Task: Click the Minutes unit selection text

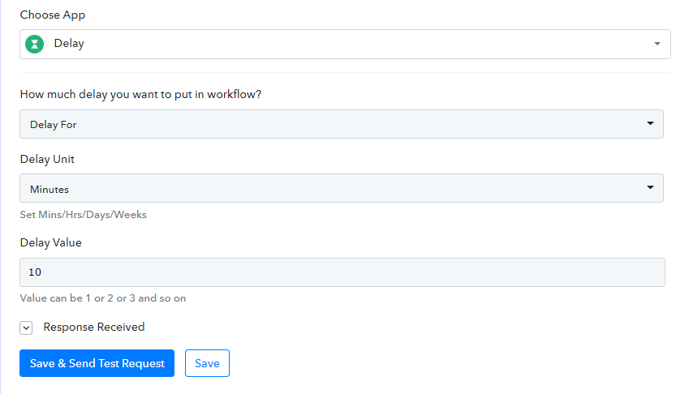Action: (x=50, y=190)
